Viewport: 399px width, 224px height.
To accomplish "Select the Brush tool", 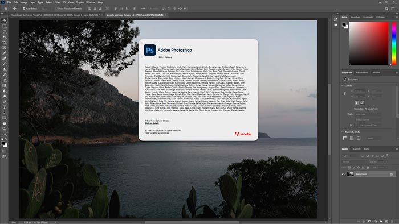I will point(5,64).
